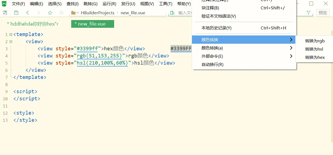Click the opening style tag on line 12

point(24,113)
